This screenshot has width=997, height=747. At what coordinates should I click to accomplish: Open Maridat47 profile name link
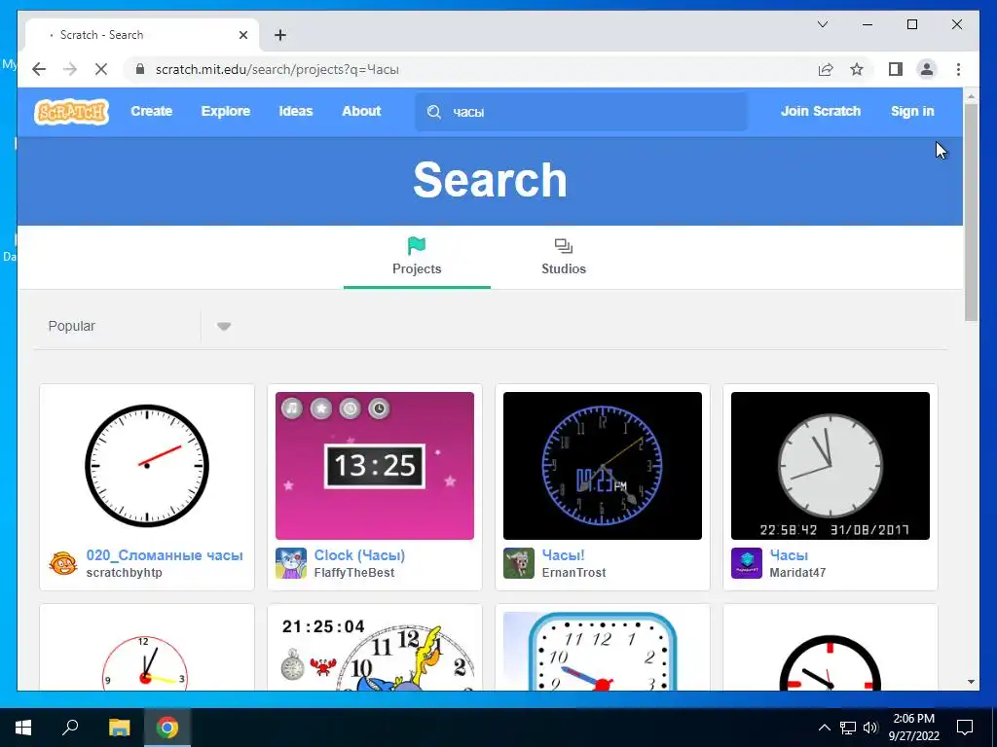tap(797, 573)
